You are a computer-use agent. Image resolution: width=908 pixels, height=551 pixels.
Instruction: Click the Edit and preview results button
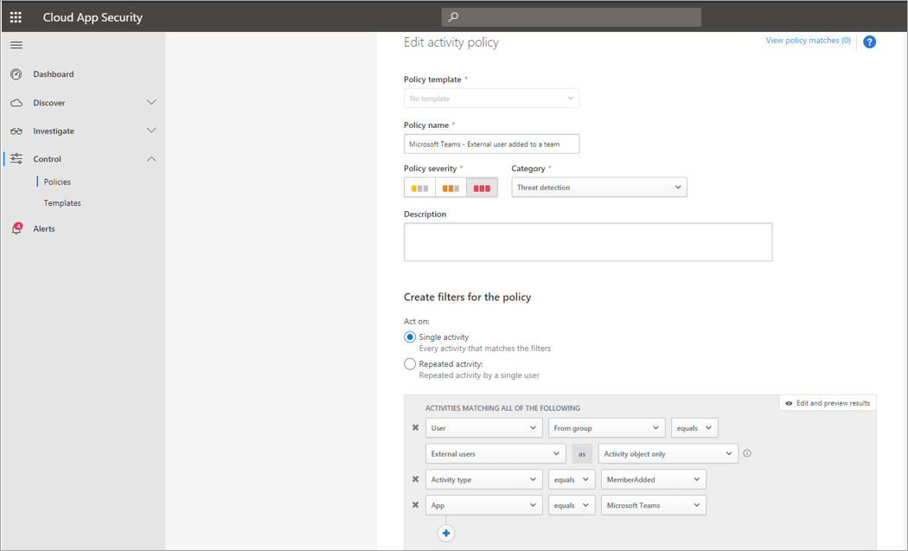pyautogui.click(x=827, y=402)
